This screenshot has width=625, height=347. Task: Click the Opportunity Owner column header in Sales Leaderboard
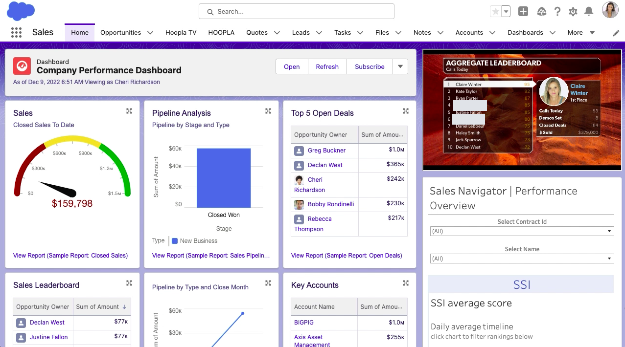click(43, 307)
